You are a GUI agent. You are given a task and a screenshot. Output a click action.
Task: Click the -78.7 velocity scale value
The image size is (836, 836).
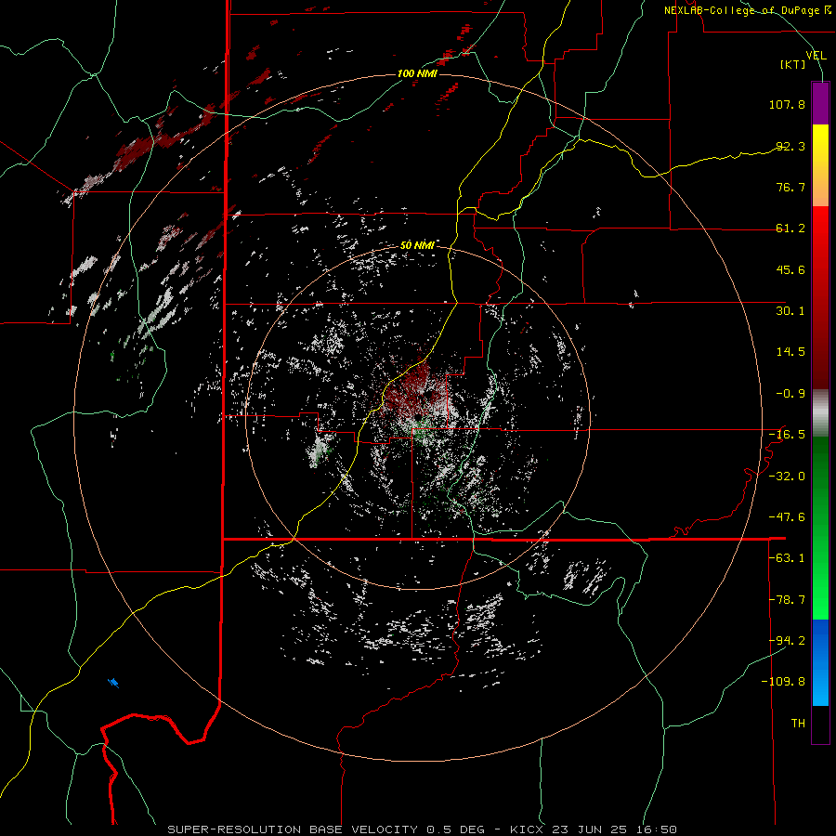(787, 600)
